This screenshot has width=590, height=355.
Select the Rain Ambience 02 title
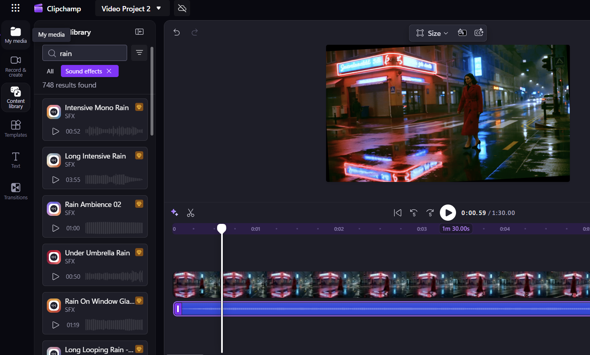tap(93, 205)
